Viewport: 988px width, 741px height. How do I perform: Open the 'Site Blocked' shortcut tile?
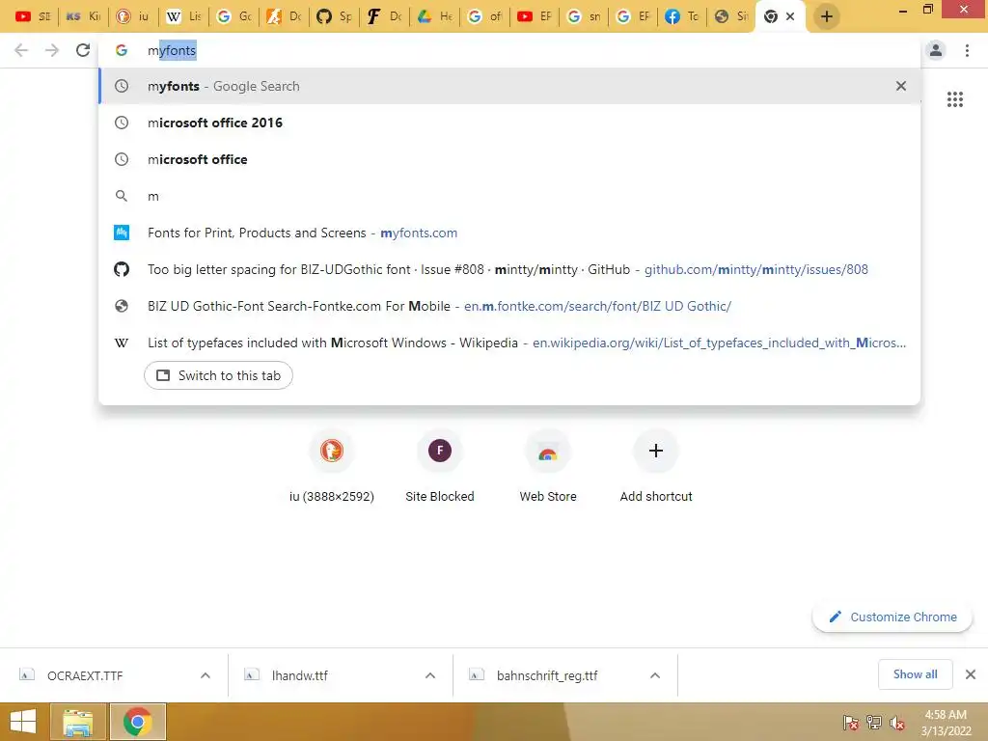(x=440, y=468)
